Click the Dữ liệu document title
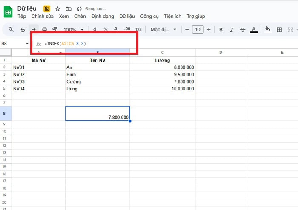The image size is (298, 210). (x=27, y=8)
